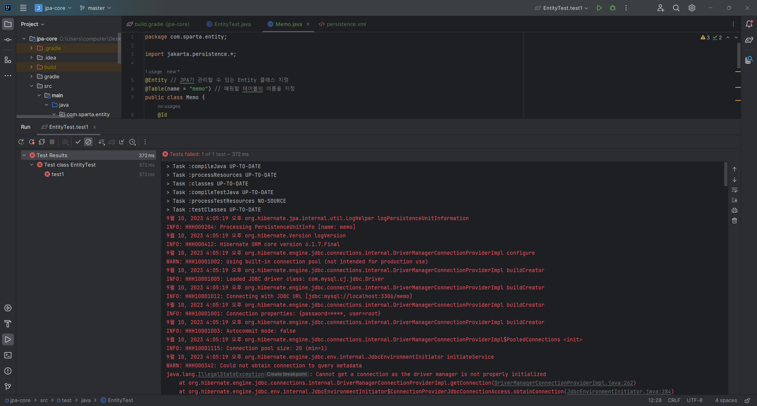757x406 pixels.
Task: Open Notifications bell icon
Action: (749, 24)
